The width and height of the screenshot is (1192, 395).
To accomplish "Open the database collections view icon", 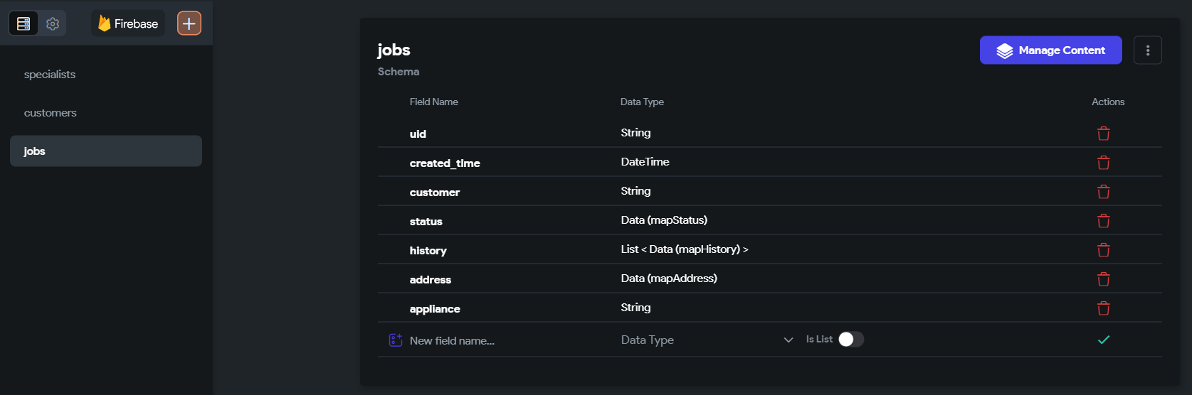I will point(23,23).
